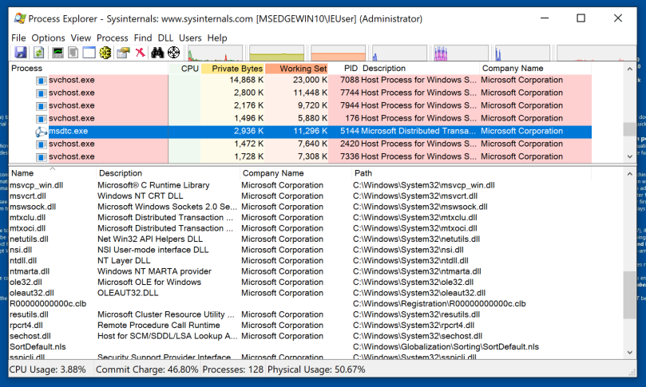Viewport: 646px width, 387px height.
Task: Sort upper pane by Company Name header
Action: pyautogui.click(x=536, y=69)
